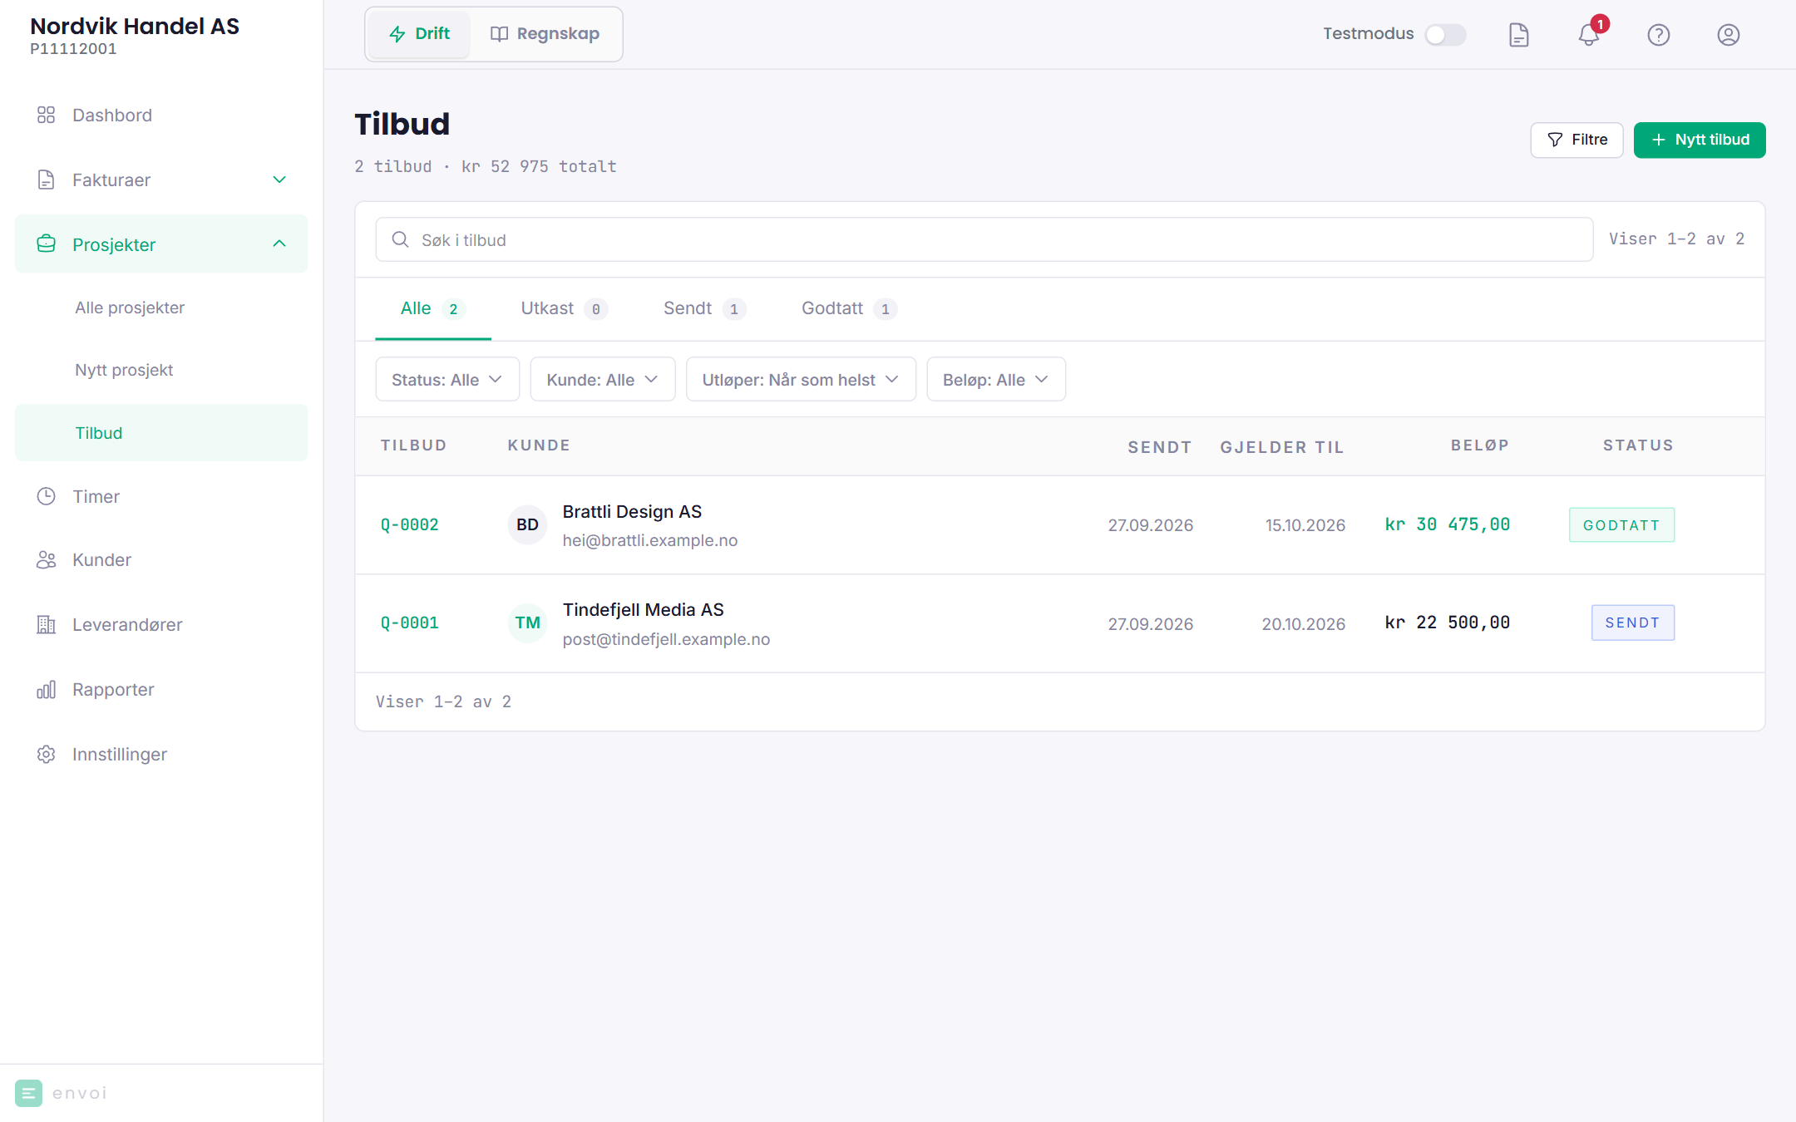The width and height of the screenshot is (1796, 1122).
Task: Click the BD avatar for Brattli Design
Action: [x=527, y=524]
